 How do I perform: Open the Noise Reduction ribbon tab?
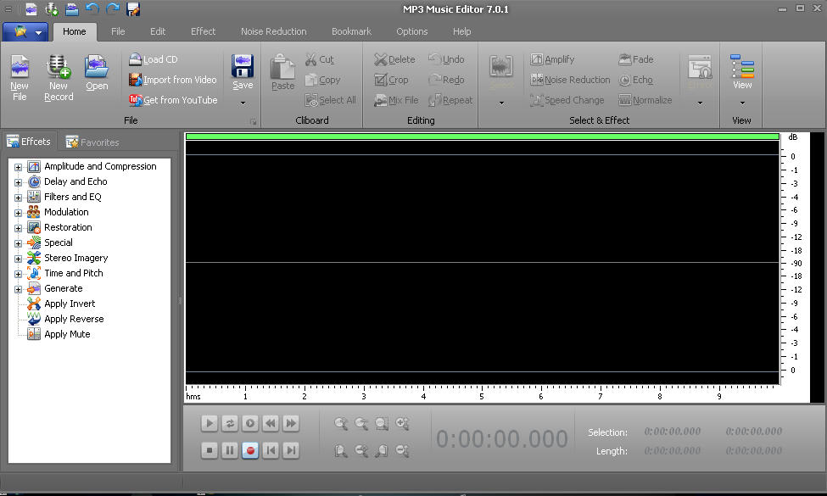(x=274, y=31)
